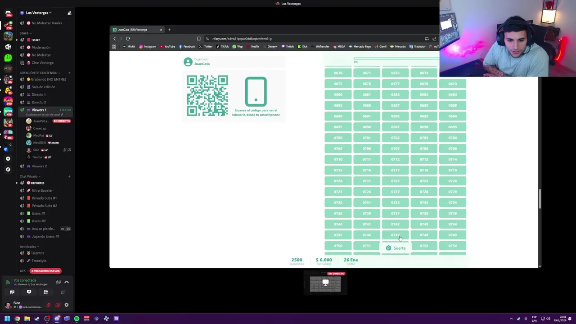The height and width of the screenshot is (324, 576).
Task: Click the JuanCata raffle QR code
Action: coord(207,96)
